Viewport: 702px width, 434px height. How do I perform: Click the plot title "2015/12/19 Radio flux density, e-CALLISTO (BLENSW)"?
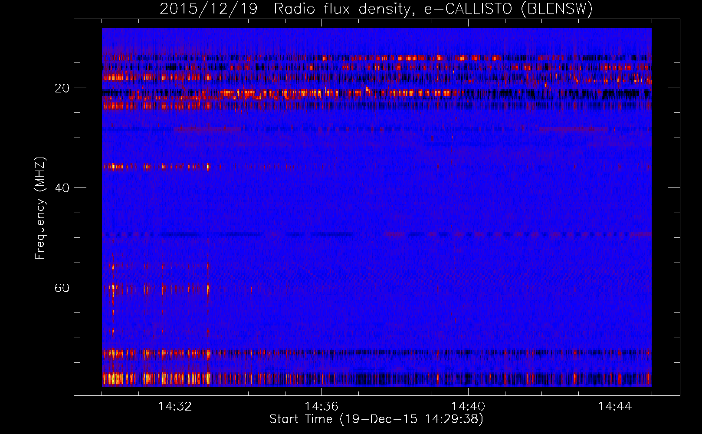[376, 9]
